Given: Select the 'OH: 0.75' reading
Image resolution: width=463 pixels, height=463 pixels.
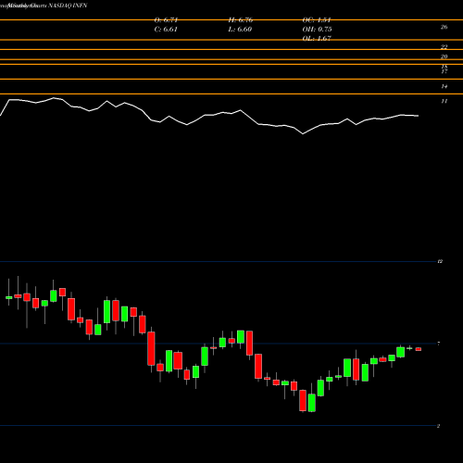Looking at the screenshot, I should [x=317, y=30].
